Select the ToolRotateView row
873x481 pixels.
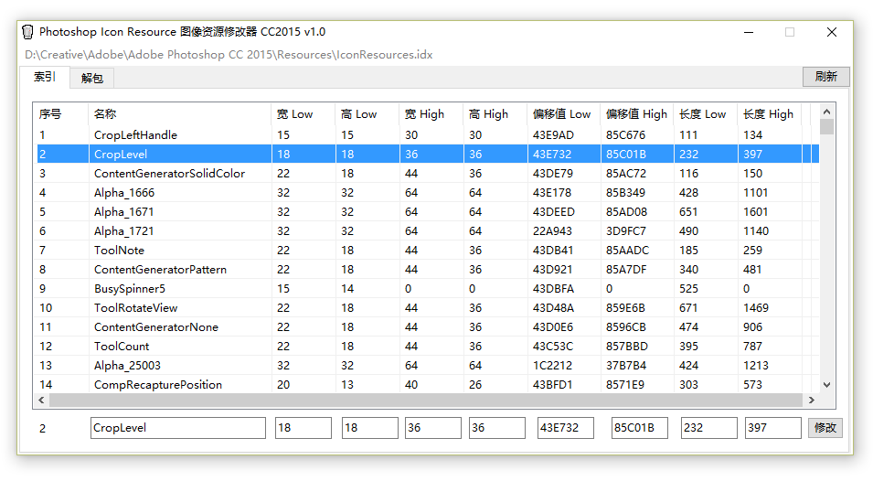click(425, 308)
